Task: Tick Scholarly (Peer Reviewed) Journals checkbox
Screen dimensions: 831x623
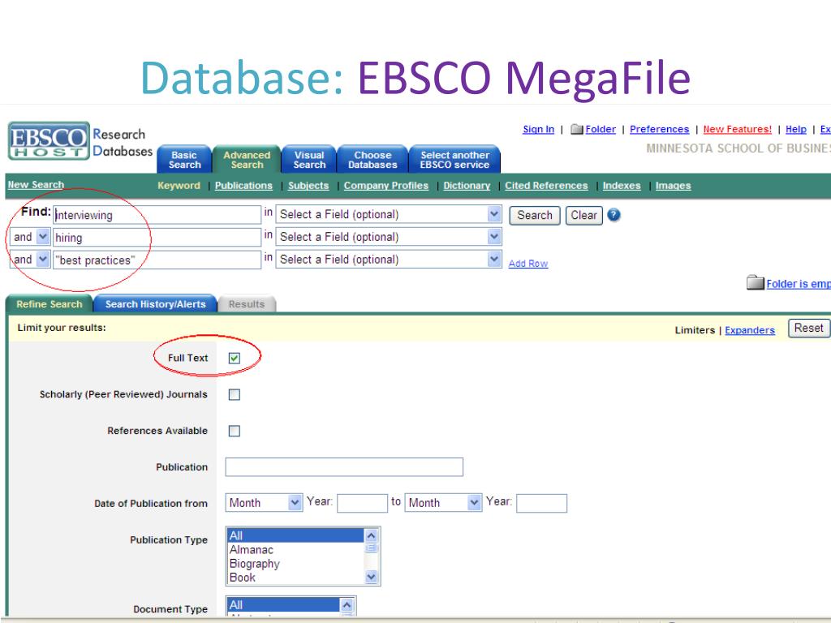Action: pos(235,395)
